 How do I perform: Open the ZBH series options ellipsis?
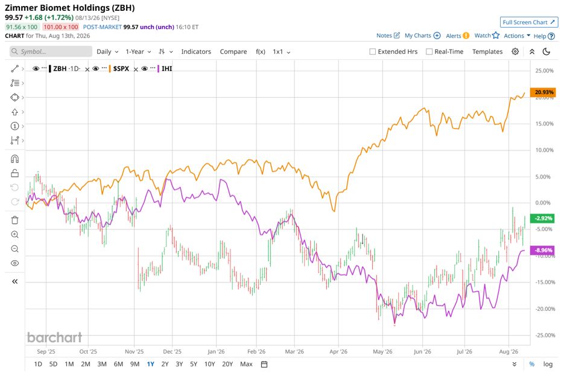pos(44,68)
